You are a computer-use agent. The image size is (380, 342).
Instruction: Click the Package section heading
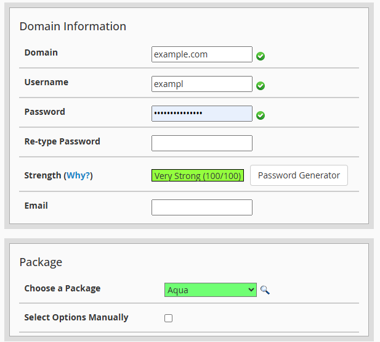[41, 262]
